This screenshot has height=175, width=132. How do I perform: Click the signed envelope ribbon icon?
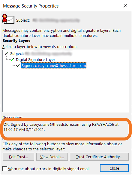click(8, 19)
